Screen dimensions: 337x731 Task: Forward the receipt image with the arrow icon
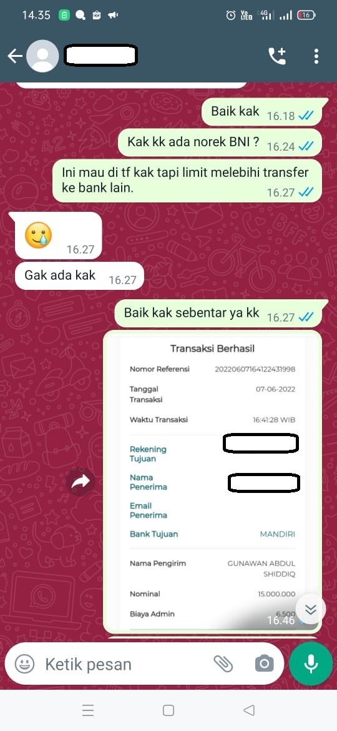pyautogui.click(x=81, y=482)
